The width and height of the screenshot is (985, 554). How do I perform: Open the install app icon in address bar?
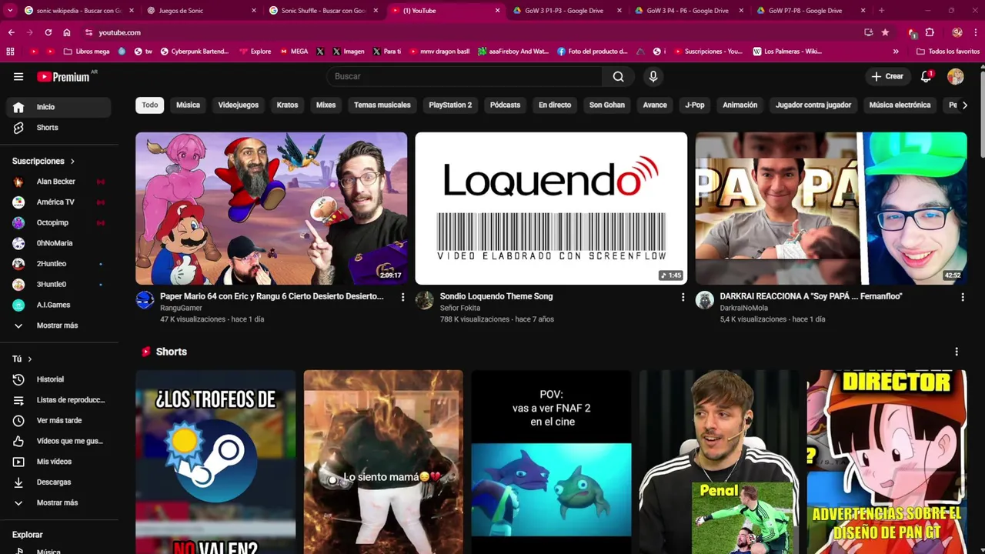(x=869, y=32)
